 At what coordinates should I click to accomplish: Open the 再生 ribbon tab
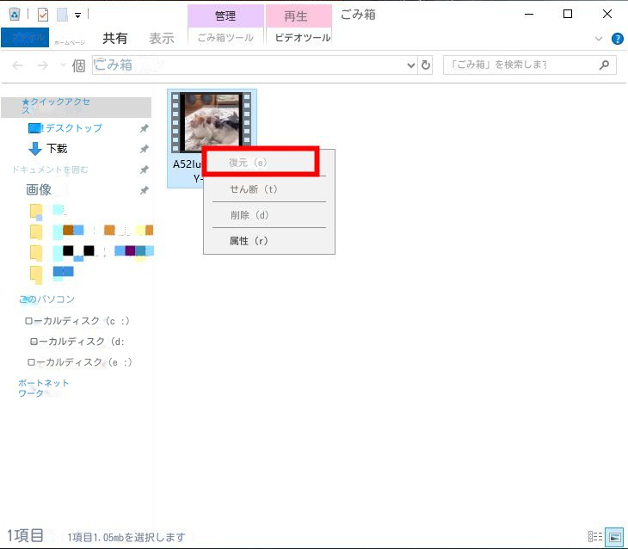296,15
